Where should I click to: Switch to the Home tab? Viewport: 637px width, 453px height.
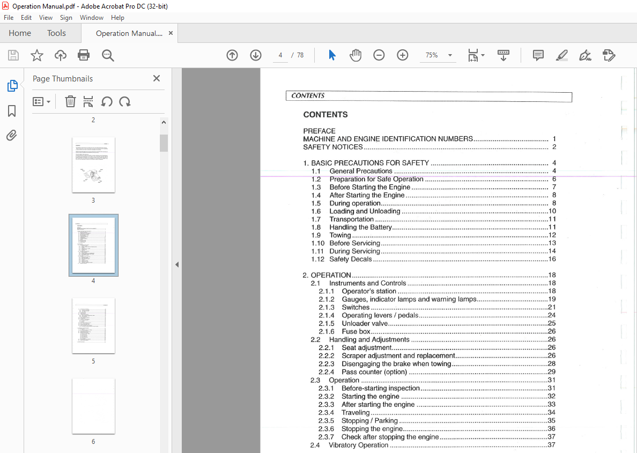(20, 33)
